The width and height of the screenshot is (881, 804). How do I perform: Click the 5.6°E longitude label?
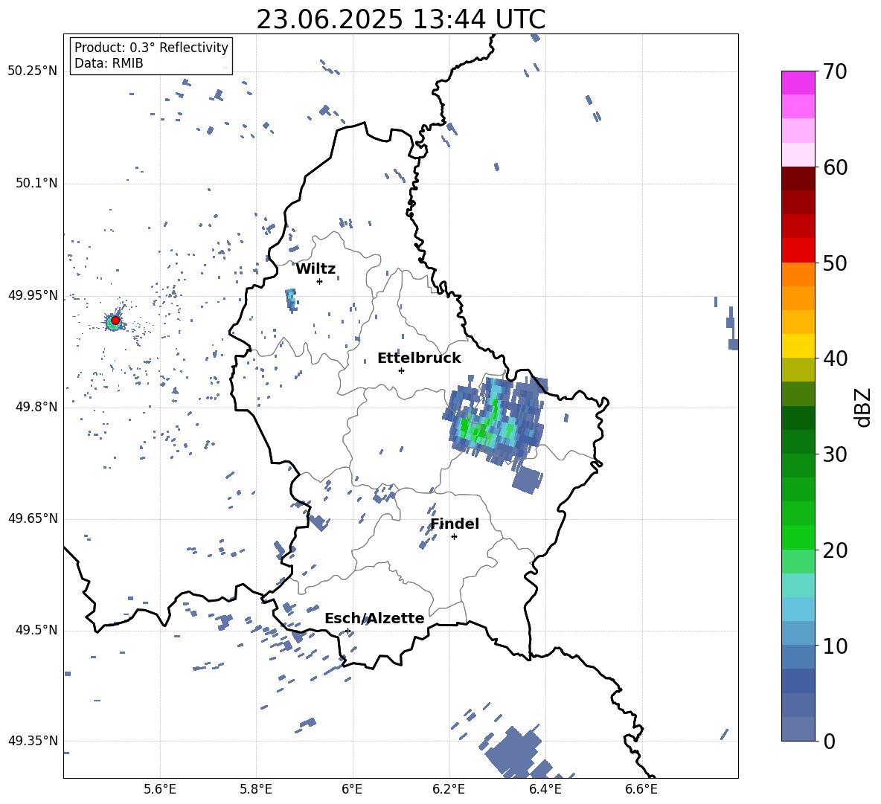160,789
